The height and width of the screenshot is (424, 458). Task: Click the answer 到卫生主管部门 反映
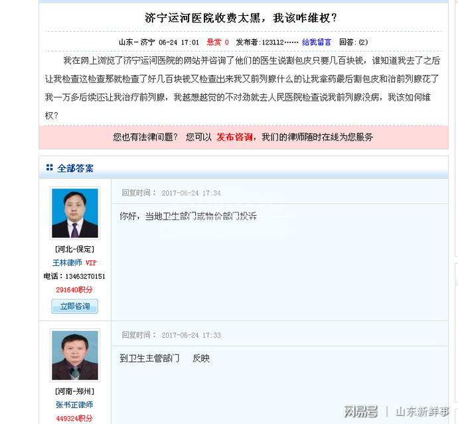(x=165, y=358)
